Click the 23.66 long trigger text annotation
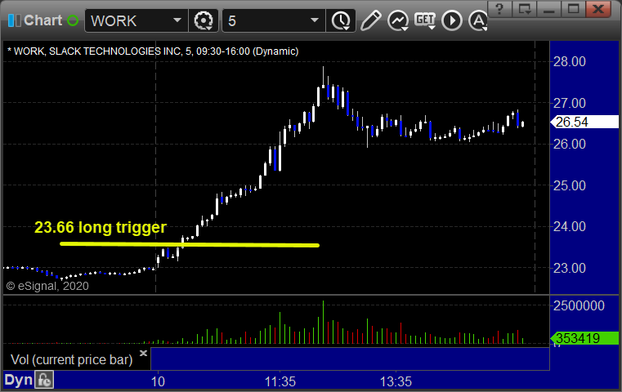622x392 pixels. point(101,227)
